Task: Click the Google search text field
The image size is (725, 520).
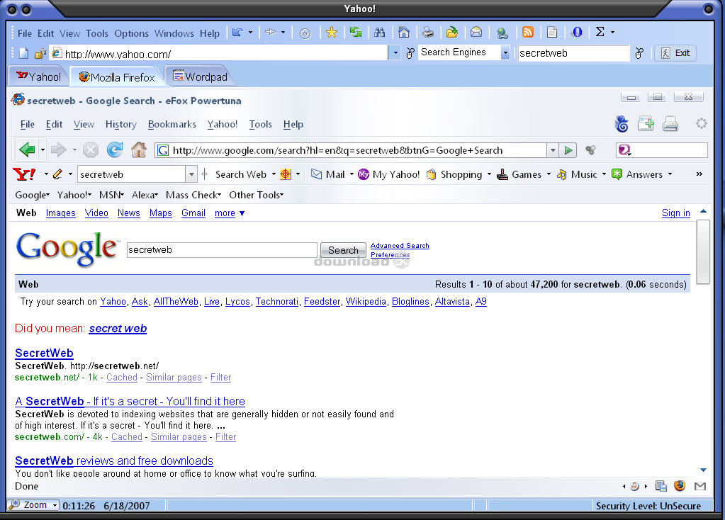Action: 222,250
